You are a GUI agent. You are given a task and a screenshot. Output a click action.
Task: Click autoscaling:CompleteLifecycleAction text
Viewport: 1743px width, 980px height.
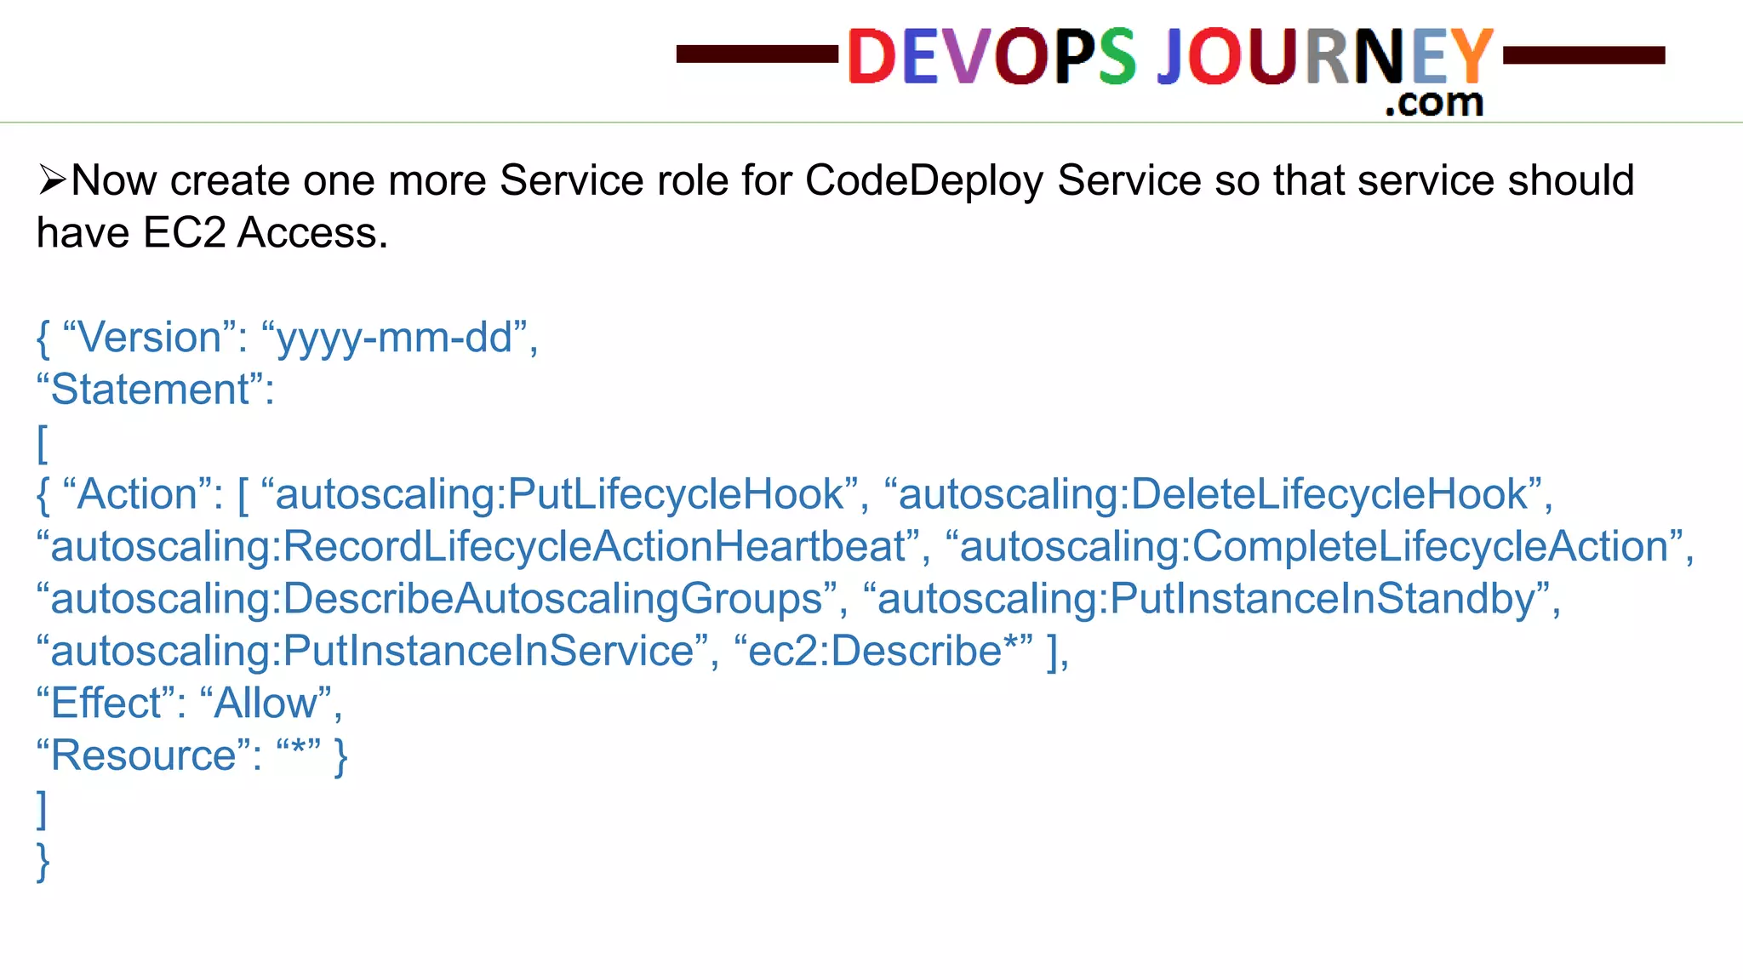pyautogui.click(x=1314, y=547)
